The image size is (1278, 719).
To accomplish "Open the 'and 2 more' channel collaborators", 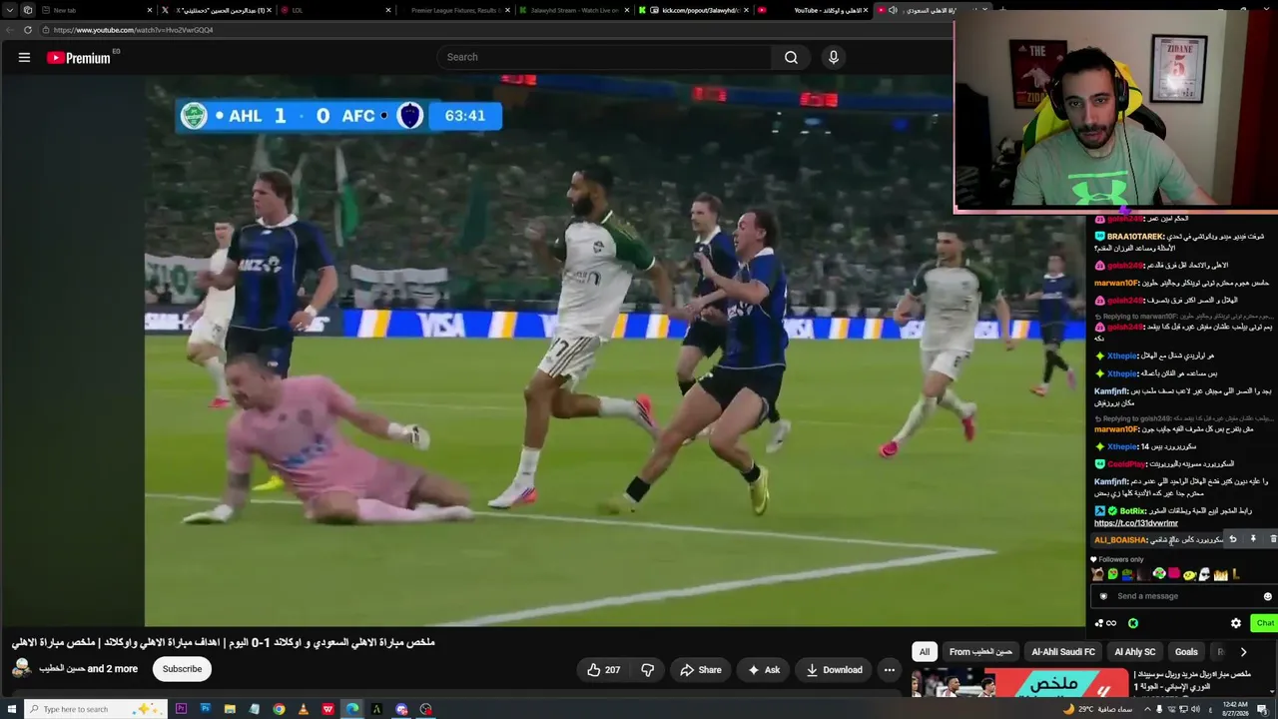I will pyautogui.click(x=113, y=669).
